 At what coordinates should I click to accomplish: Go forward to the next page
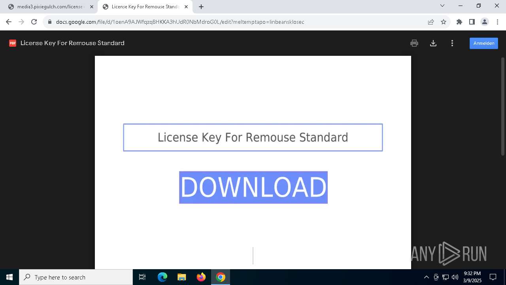point(21,22)
